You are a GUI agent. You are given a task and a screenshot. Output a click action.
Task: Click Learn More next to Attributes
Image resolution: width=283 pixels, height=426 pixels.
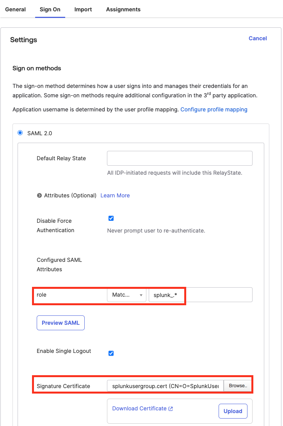click(115, 195)
